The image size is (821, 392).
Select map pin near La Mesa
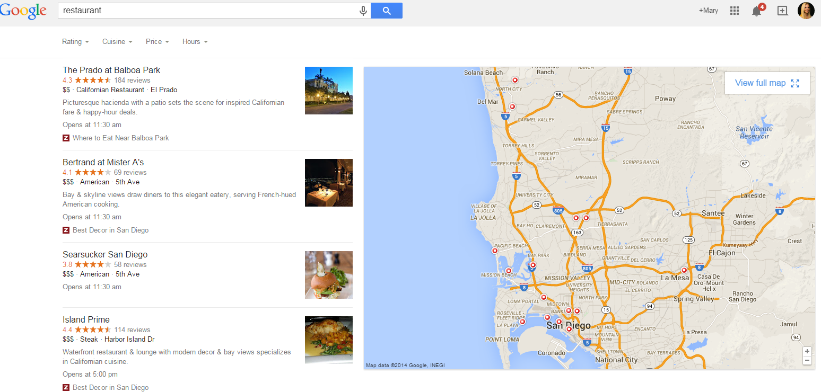pyautogui.click(x=684, y=270)
